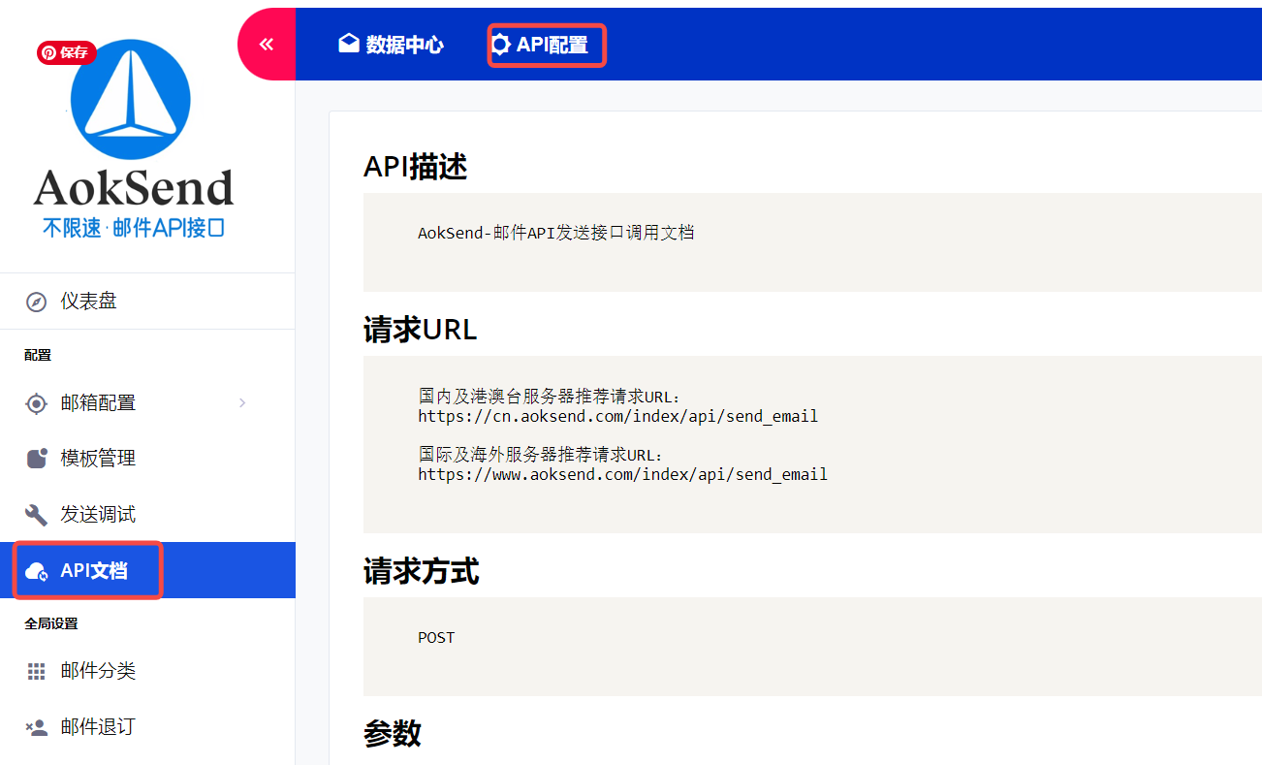Screen dimensions: 1262x765
Task: Go to 发送调试 page
Action: click(x=98, y=515)
